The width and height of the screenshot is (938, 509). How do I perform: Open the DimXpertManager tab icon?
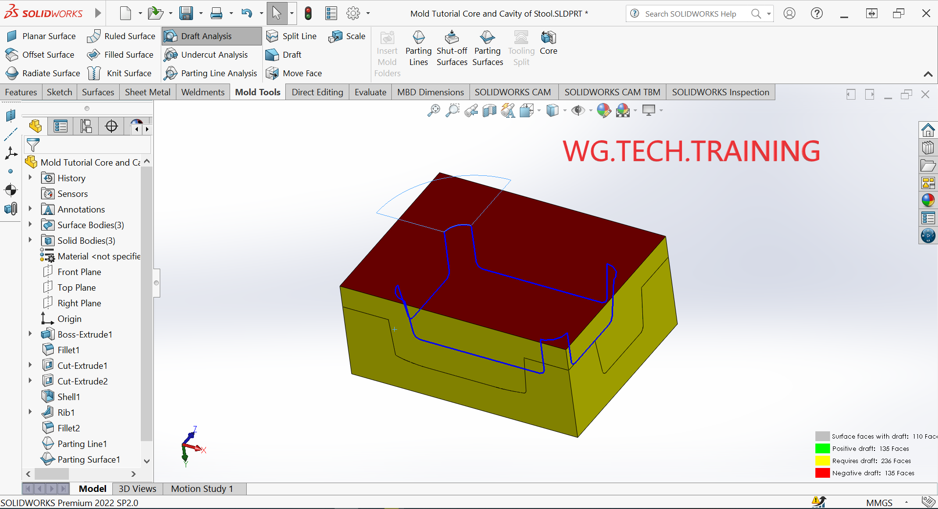point(111,127)
